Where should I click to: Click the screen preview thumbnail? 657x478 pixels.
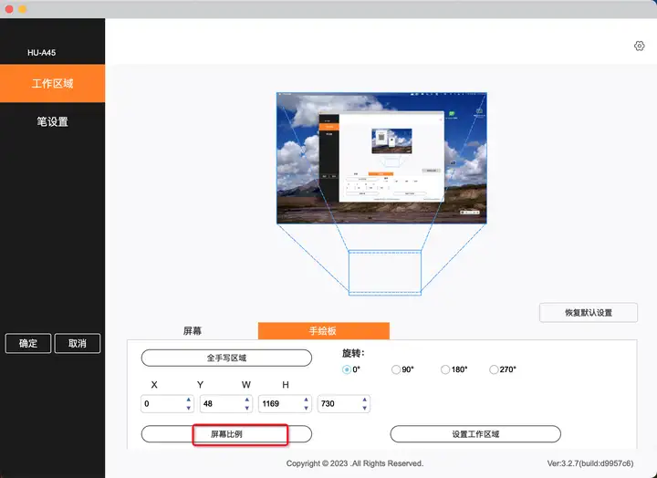click(x=381, y=158)
